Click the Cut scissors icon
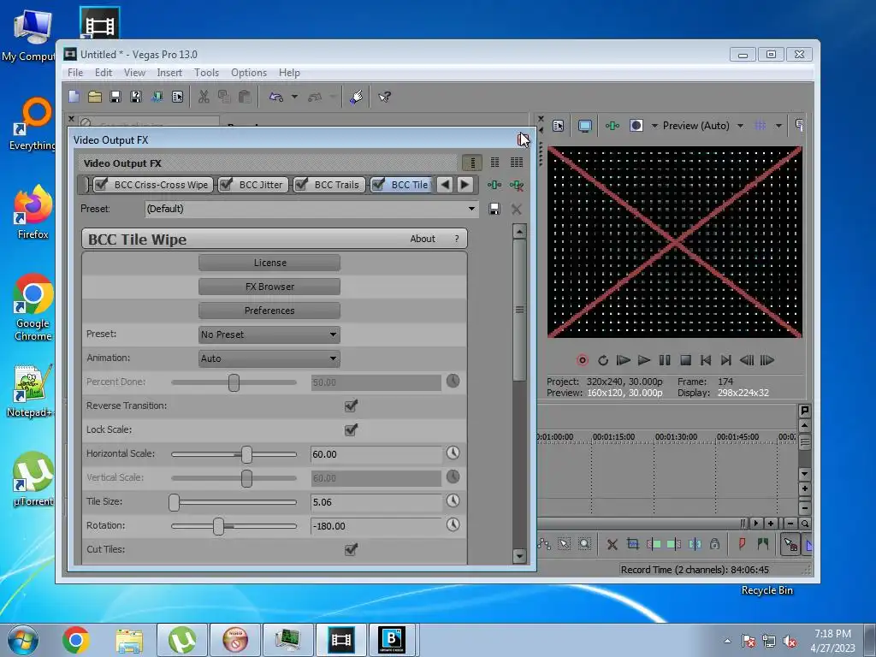Screen dimensions: 876x657 tap(204, 97)
